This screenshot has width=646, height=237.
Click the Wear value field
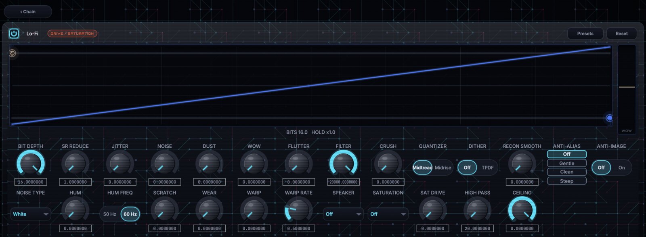point(209,229)
